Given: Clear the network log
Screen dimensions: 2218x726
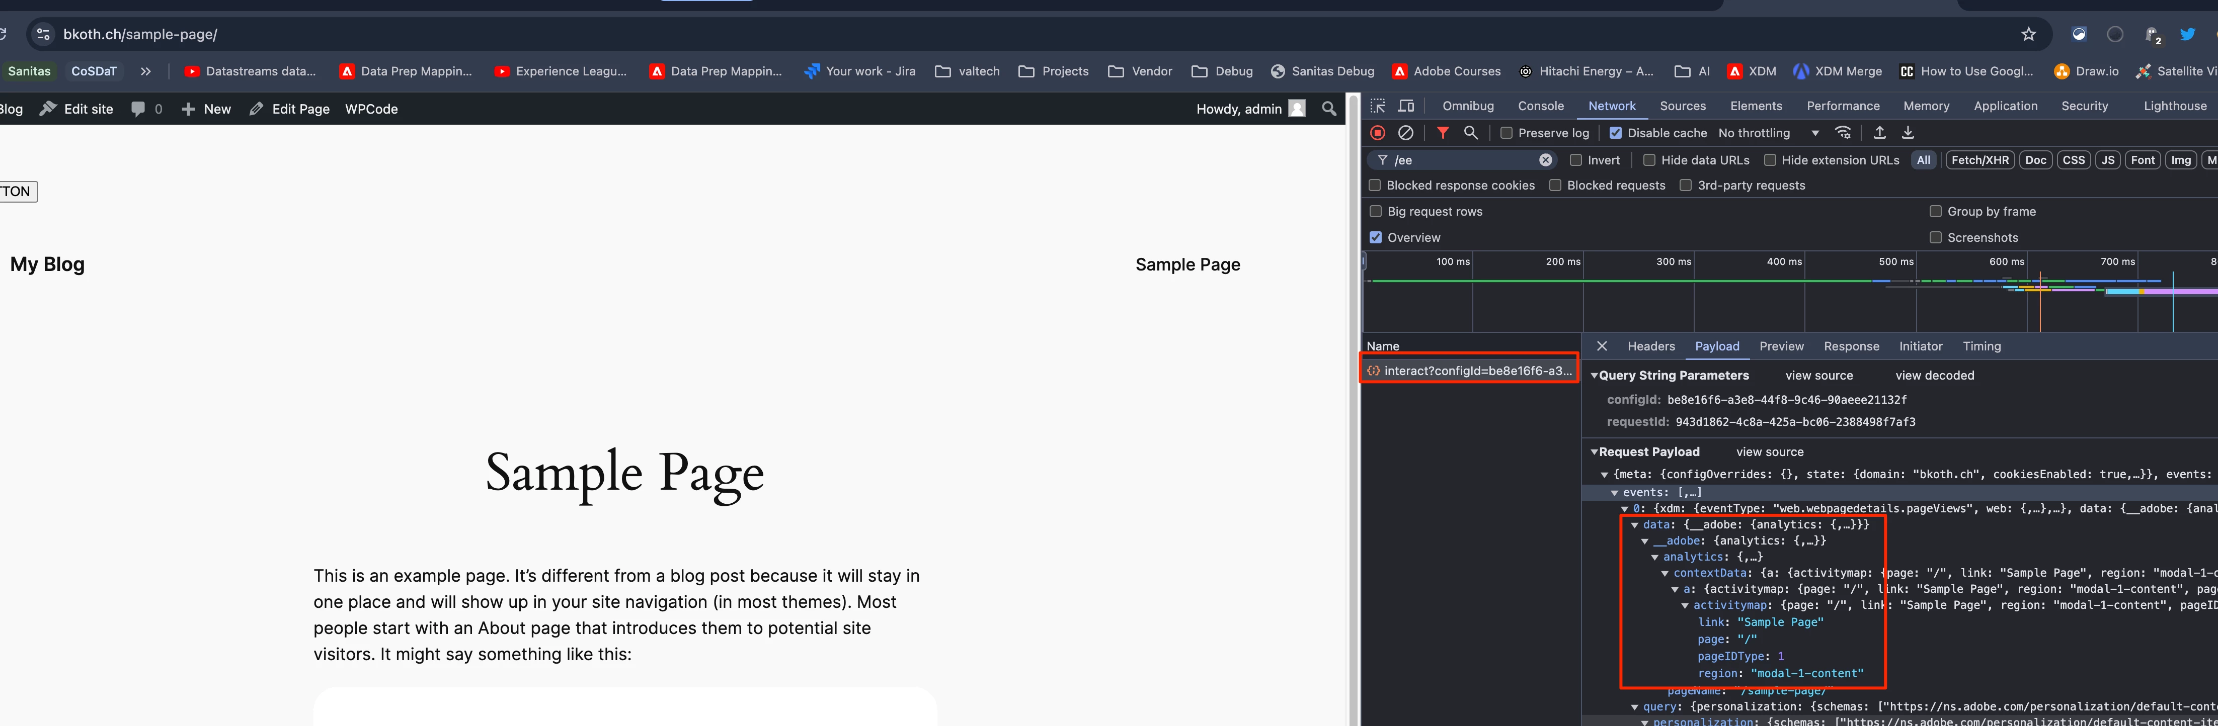Looking at the screenshot, I should 1405,132.
